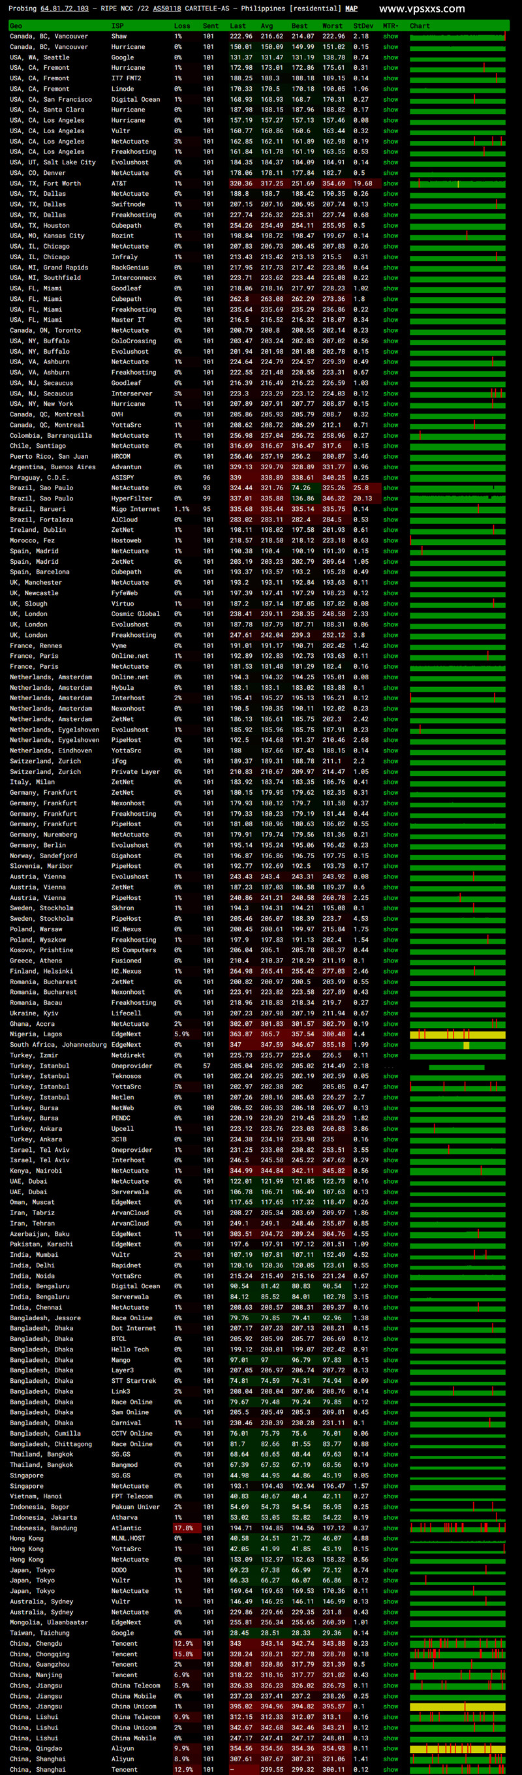This screenshot has height=1775, width=522.
Task: Click the 'France, Rennes' cell
Action: 36,645
